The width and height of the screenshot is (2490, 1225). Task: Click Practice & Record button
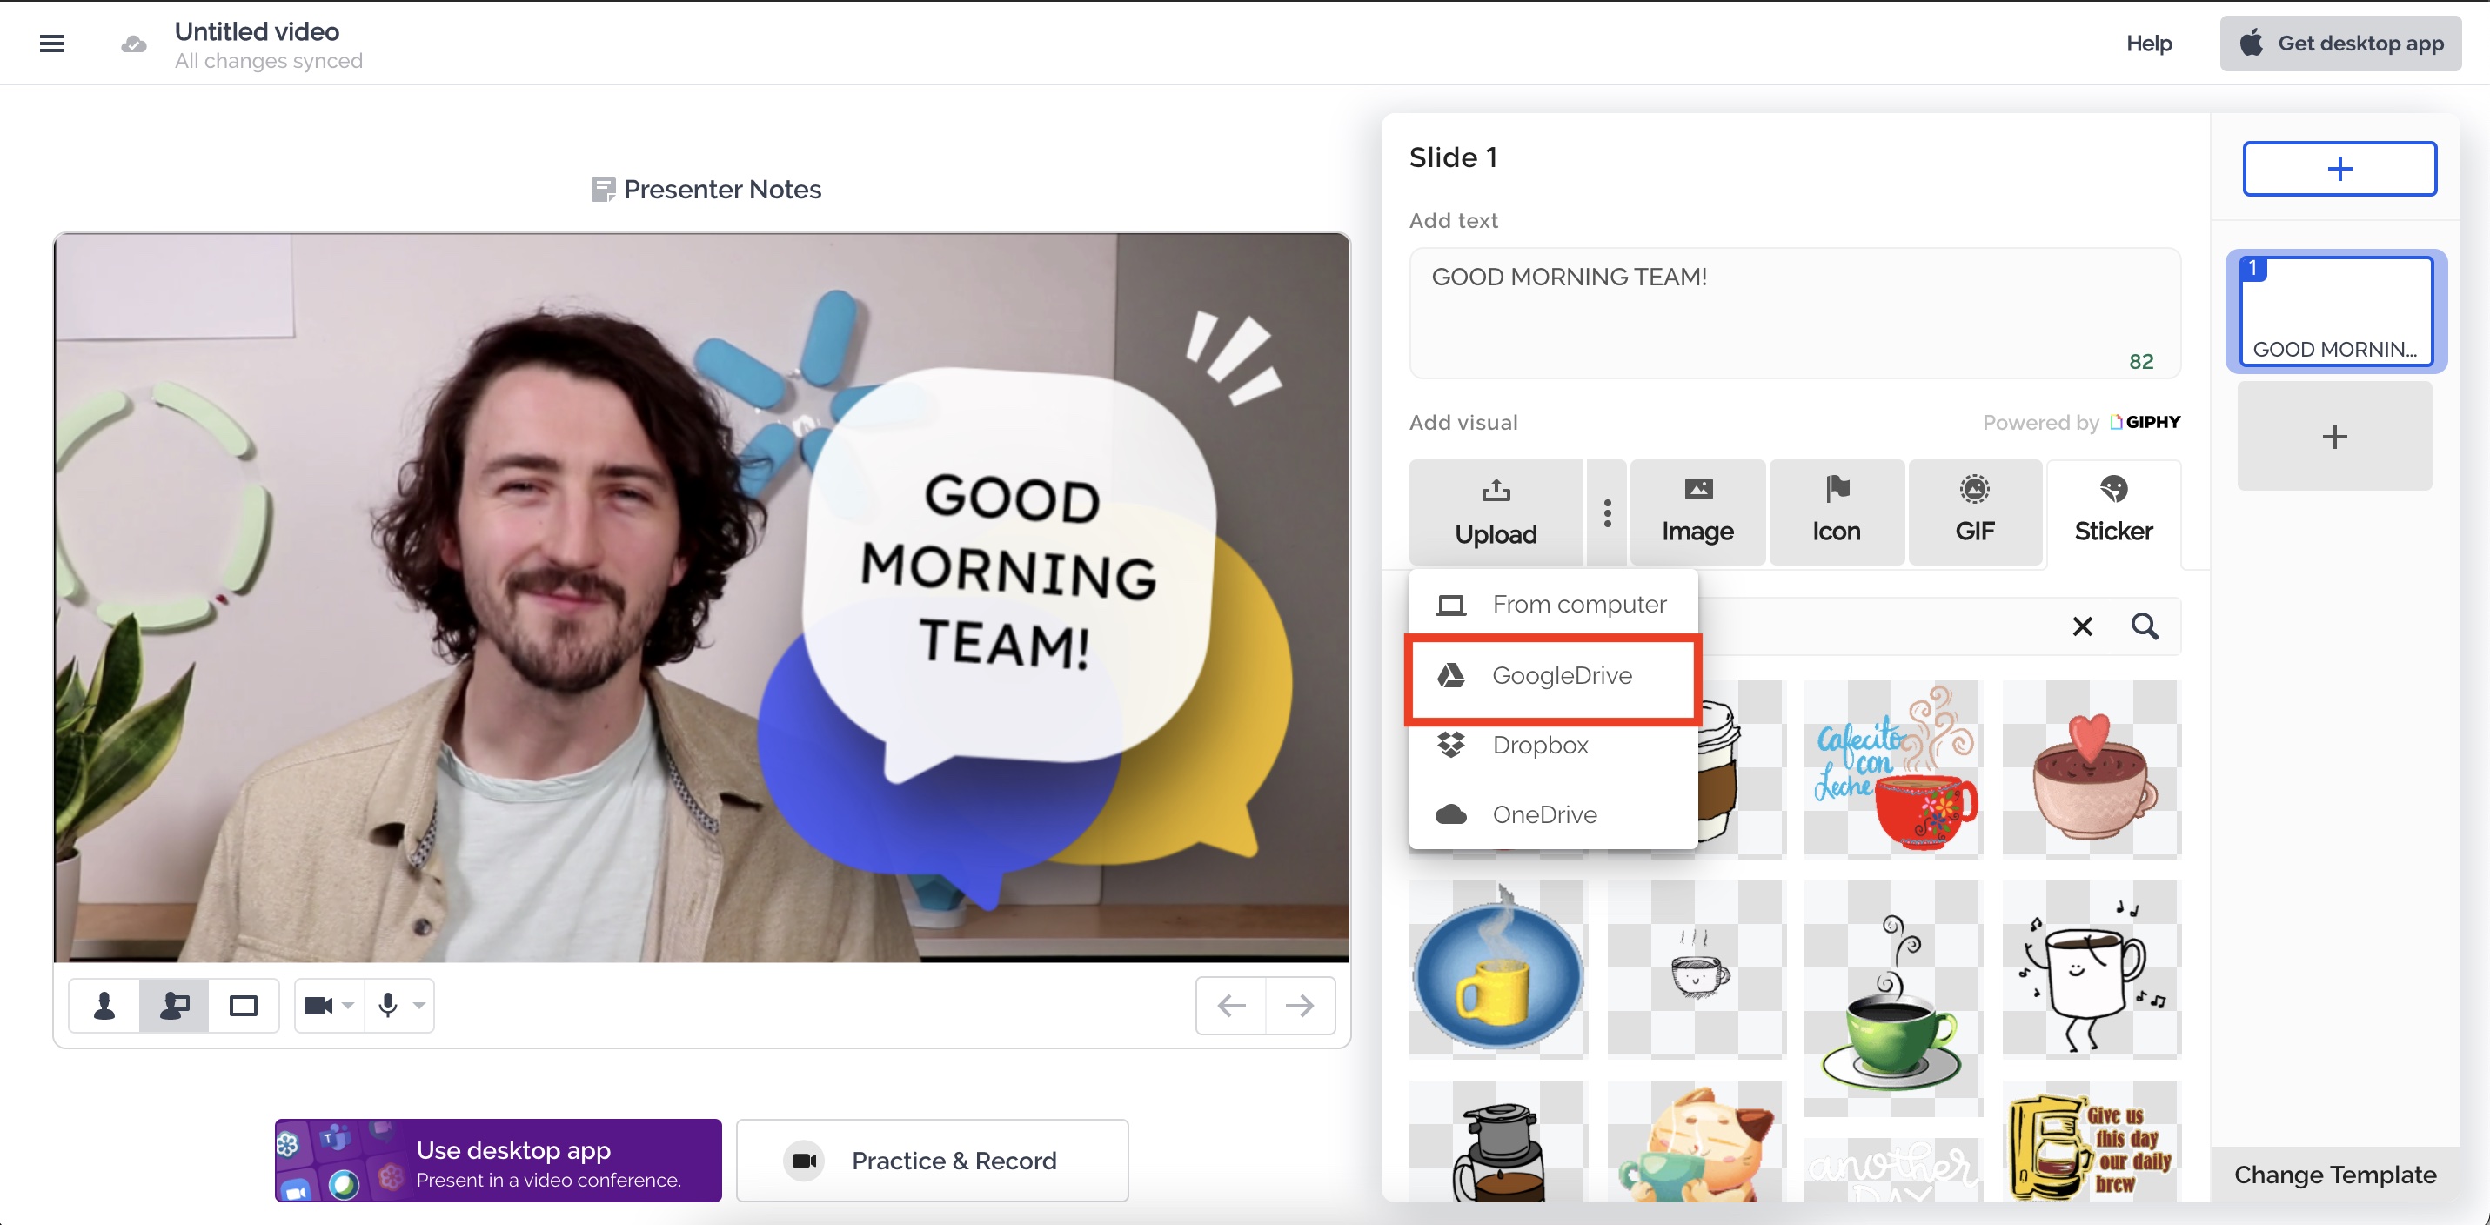tap(932, 1161)
